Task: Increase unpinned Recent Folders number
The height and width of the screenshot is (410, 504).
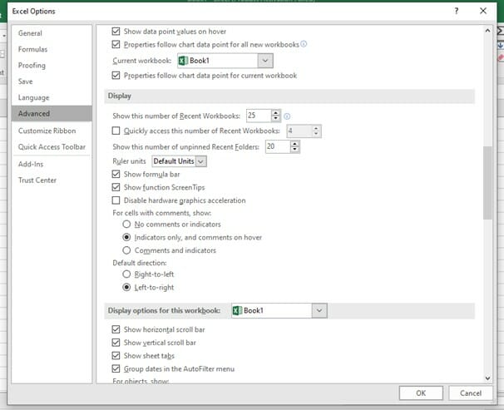Action: [x=294, y=144]
